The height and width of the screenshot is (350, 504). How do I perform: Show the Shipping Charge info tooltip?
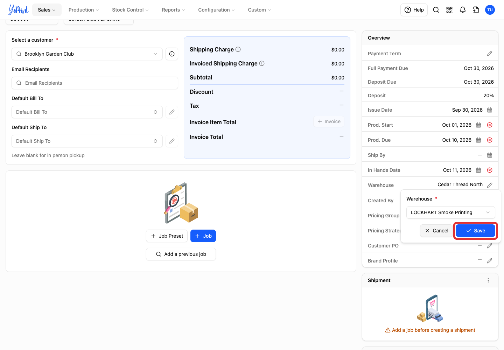click(x=238, y=49)
